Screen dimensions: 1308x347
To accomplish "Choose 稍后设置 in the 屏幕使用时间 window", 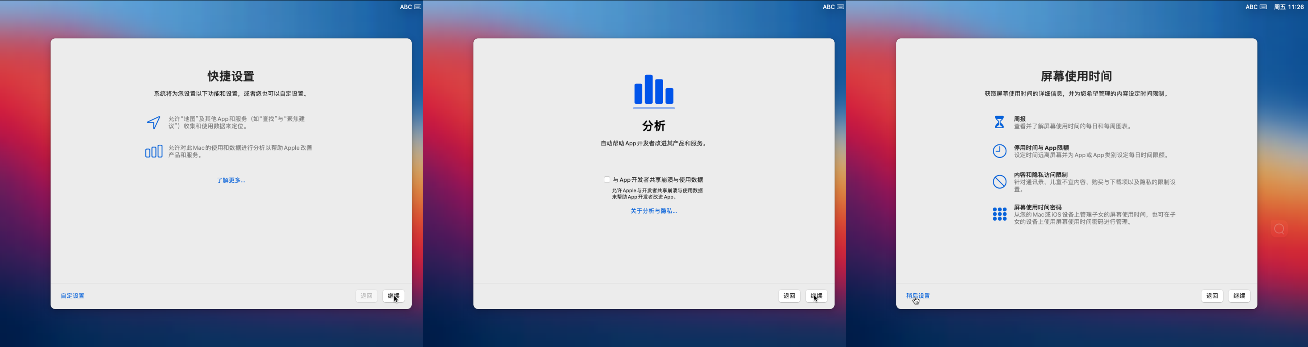I will coord(918,296).
